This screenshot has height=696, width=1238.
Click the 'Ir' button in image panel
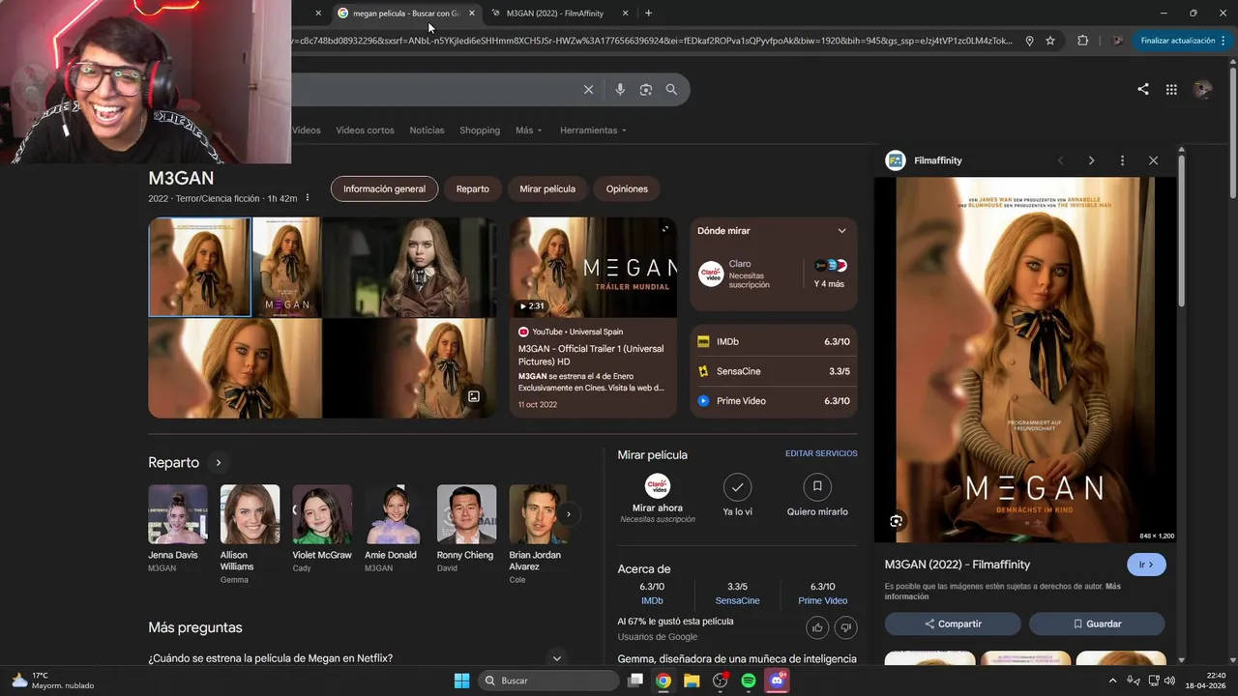point(1146,565)
